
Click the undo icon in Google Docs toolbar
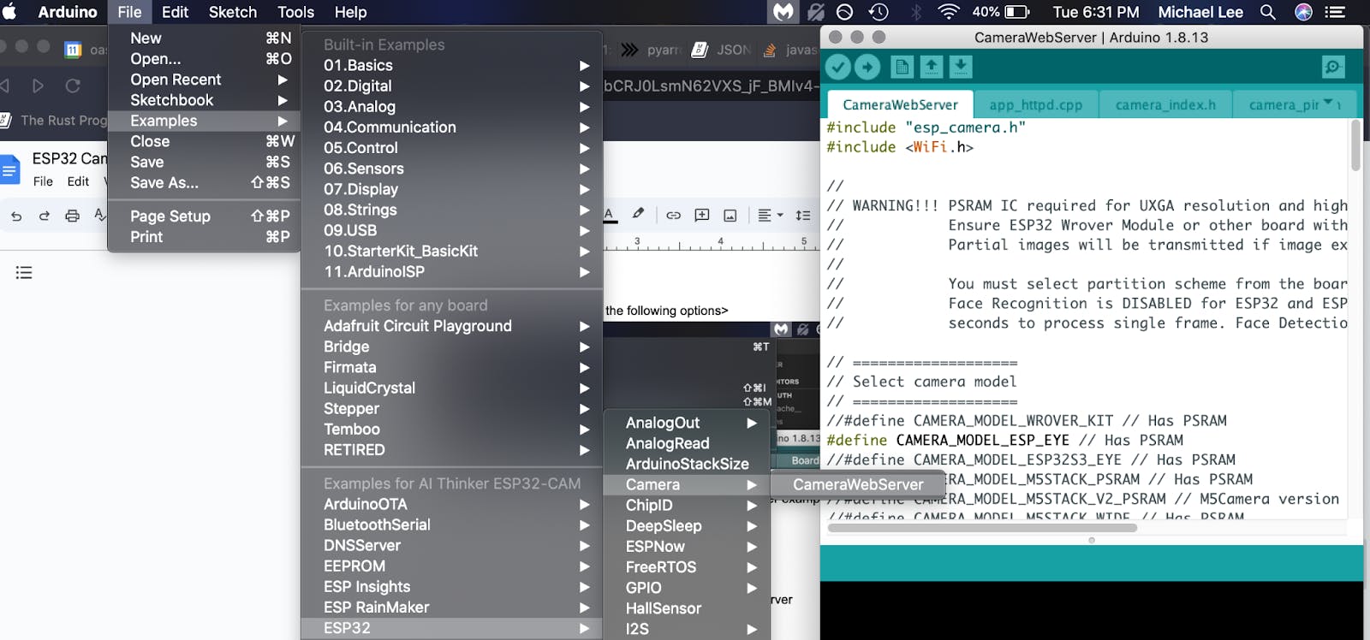coord(16,216)
